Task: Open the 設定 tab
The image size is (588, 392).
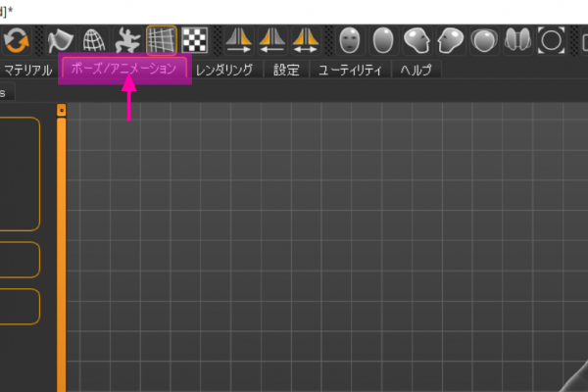Action: click(286, 71)
